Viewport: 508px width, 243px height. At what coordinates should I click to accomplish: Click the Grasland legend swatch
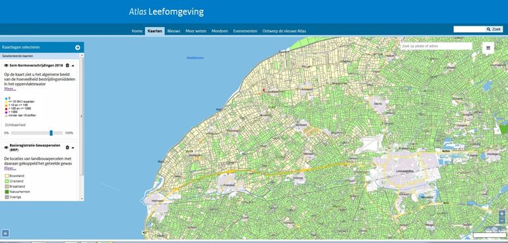click(6, 181)
